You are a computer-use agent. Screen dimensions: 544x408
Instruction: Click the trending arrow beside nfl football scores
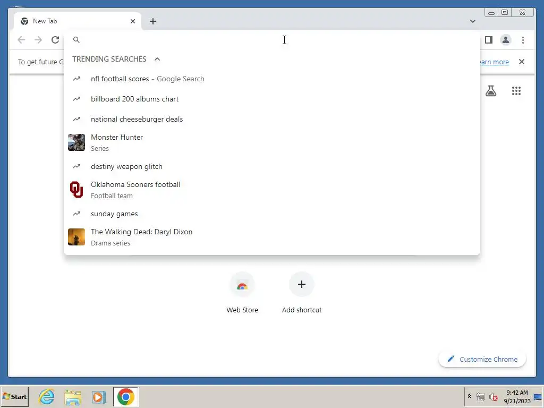[76, 79]
